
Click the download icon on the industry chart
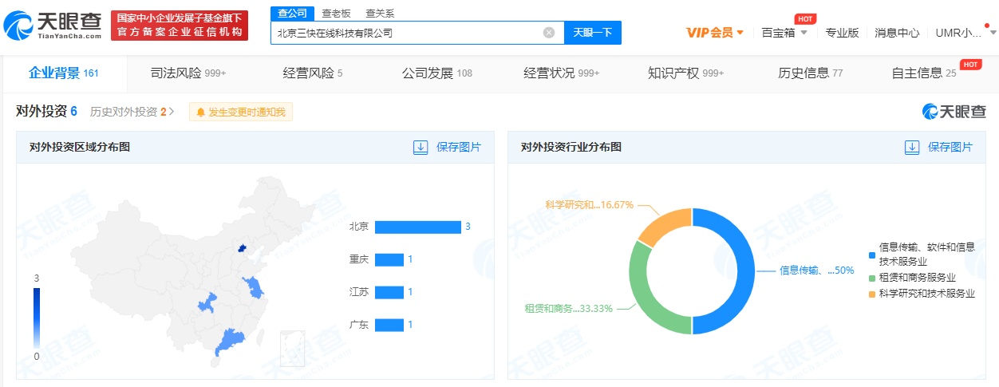pyautogui.click(x=912, y=147)
